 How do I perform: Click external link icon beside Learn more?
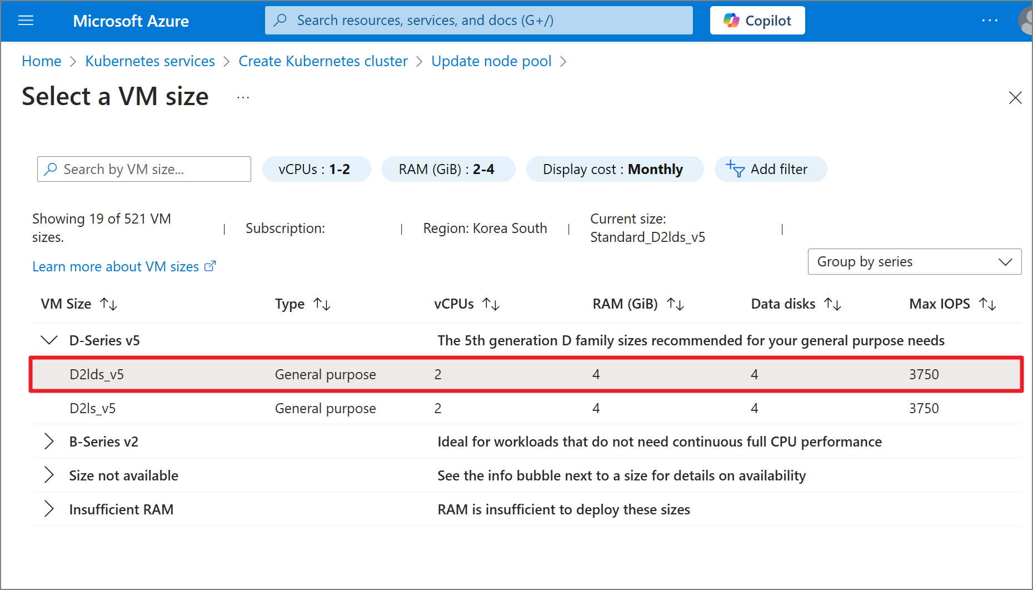pos(210,266)
